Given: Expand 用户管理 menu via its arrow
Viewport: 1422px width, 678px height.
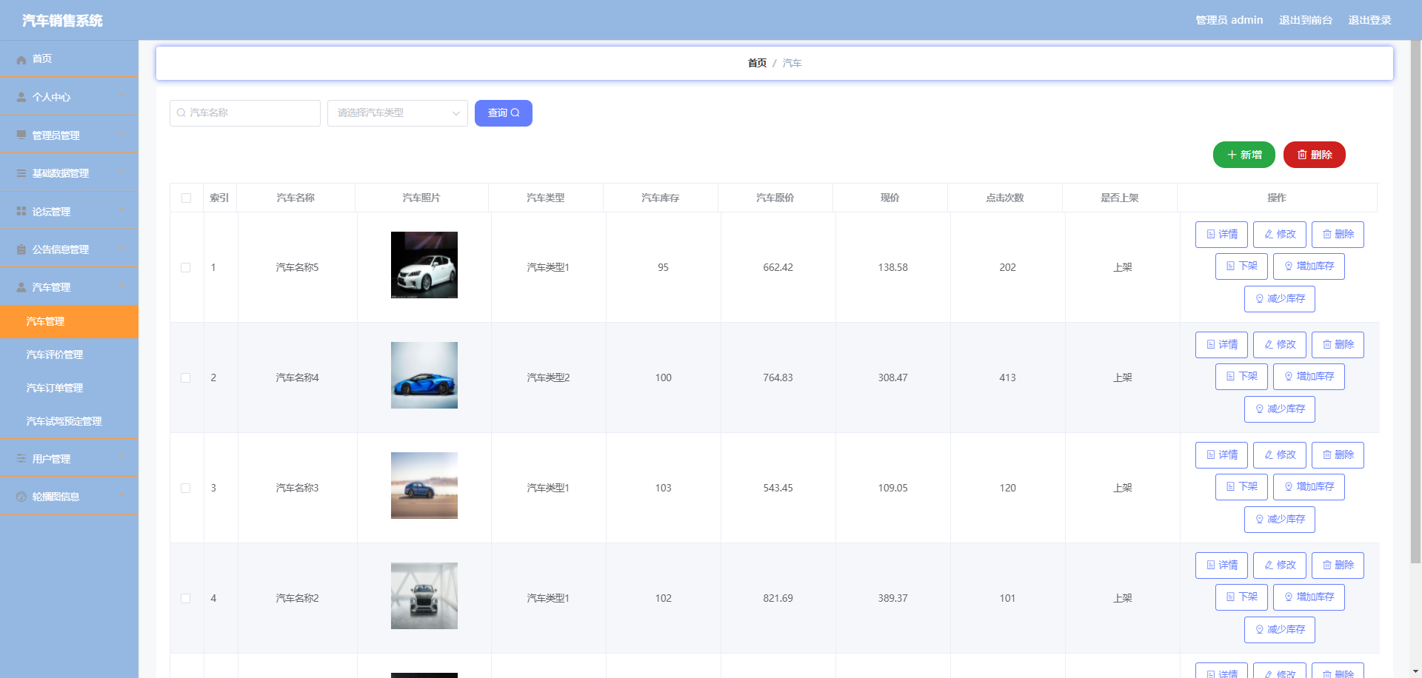Looking at the screenshot, I should click(121, 458).
